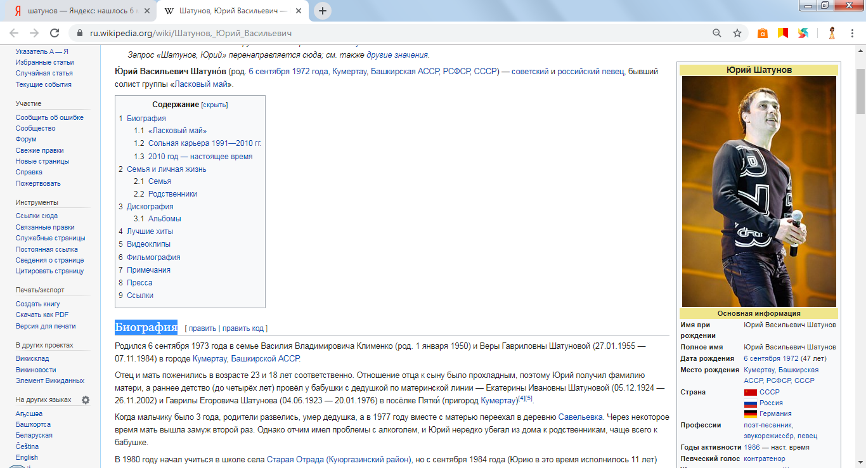Open a new browser tab
Image resolution: width=866 pixels, height=468 pixels.
pos(323,11)
